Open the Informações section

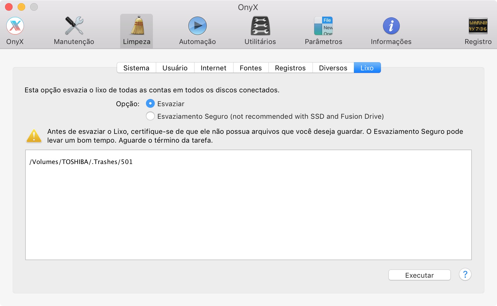click(x=391, y=31)
